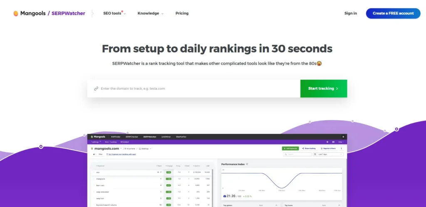
Task: Open the Help dropdown in preview
Action: 341,142
